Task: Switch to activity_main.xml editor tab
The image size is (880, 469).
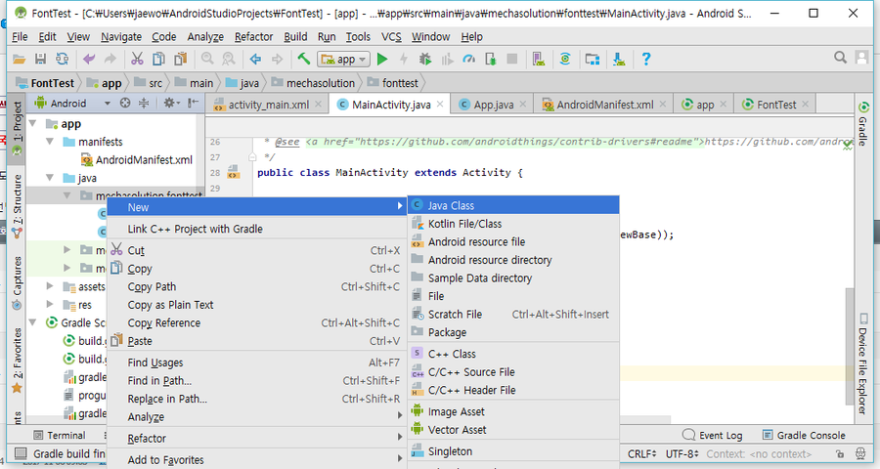Action: (267, 105)
